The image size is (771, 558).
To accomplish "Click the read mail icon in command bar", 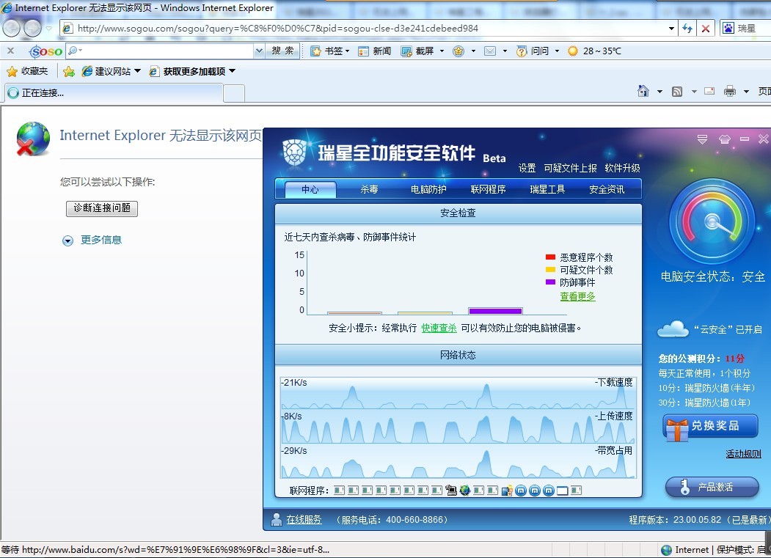I will pyautogui.click(x=709, y=91).
